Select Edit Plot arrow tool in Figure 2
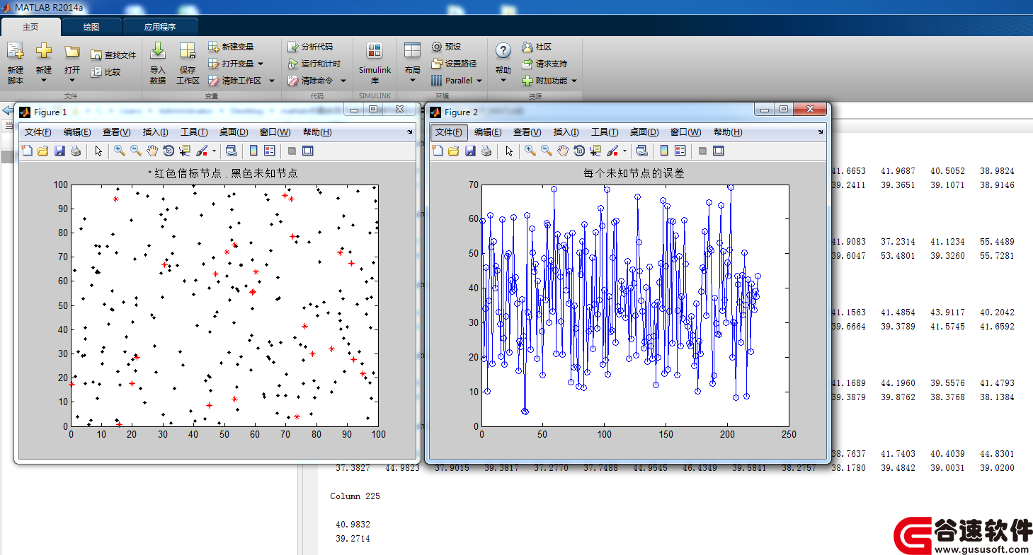The height and width of the screenshot is (555, 1033). (509, 151)
